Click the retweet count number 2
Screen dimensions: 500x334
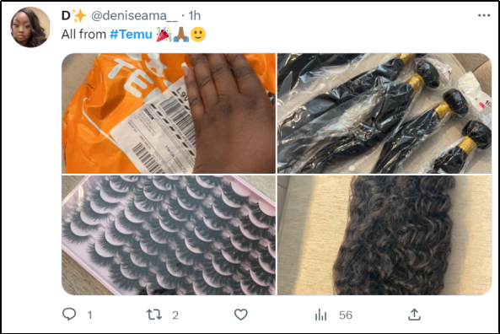[x=175, y=315]
